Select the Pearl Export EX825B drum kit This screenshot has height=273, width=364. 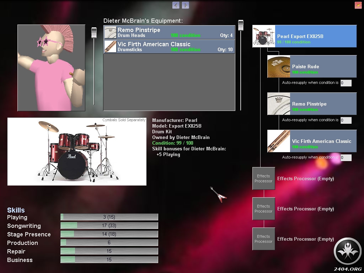pos(304,36)
